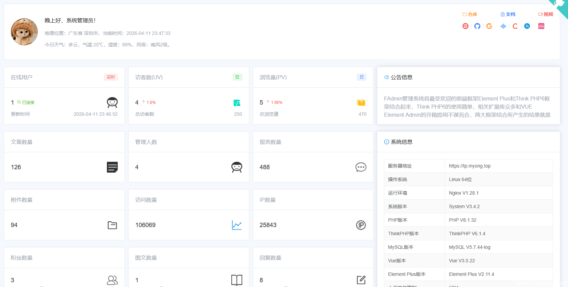The height and width of the screenshot is (287, 568).
Task: Open the GitHub repository icon
Action: [x=477, y=26]
